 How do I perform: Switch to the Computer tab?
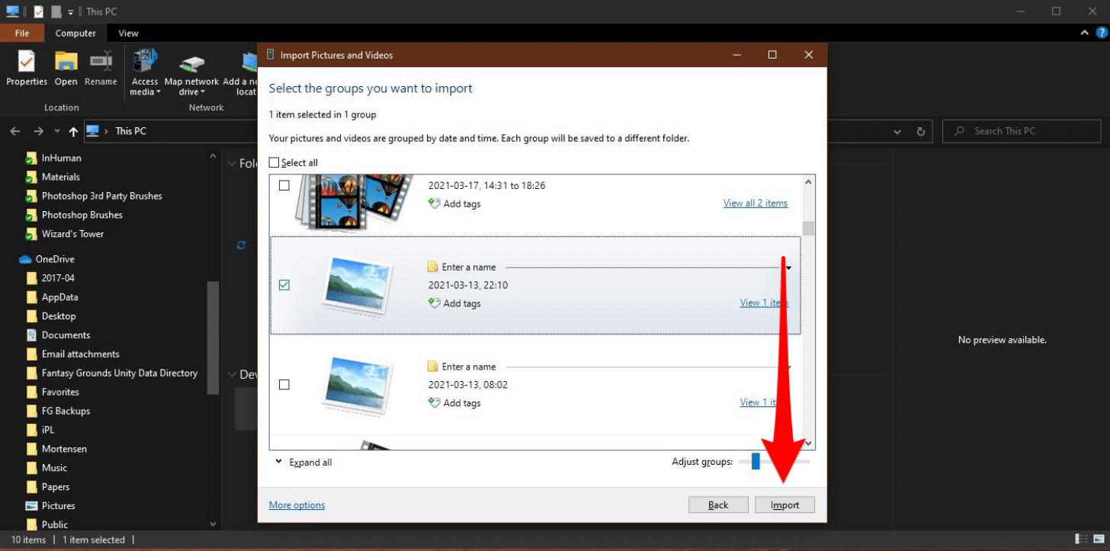[x=75, y=33]
